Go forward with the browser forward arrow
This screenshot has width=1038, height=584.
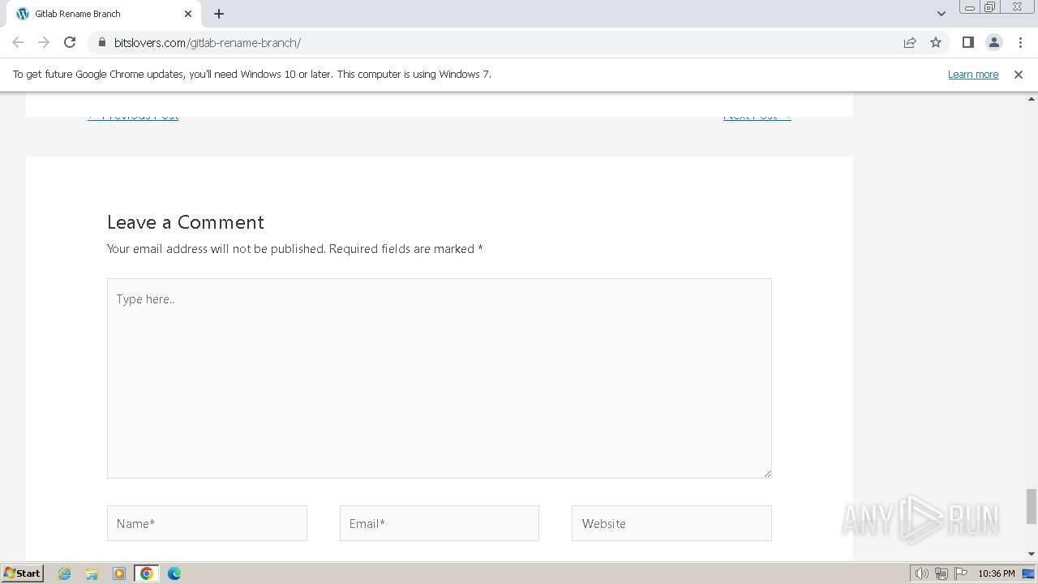point(44,42)
